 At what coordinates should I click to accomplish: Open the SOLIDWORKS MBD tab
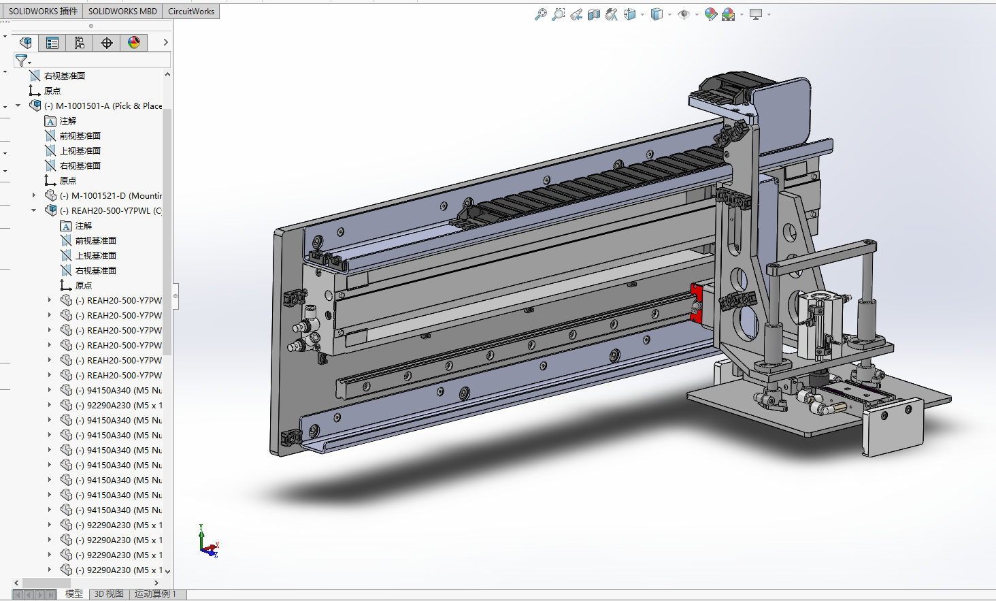tap(122, 11)
